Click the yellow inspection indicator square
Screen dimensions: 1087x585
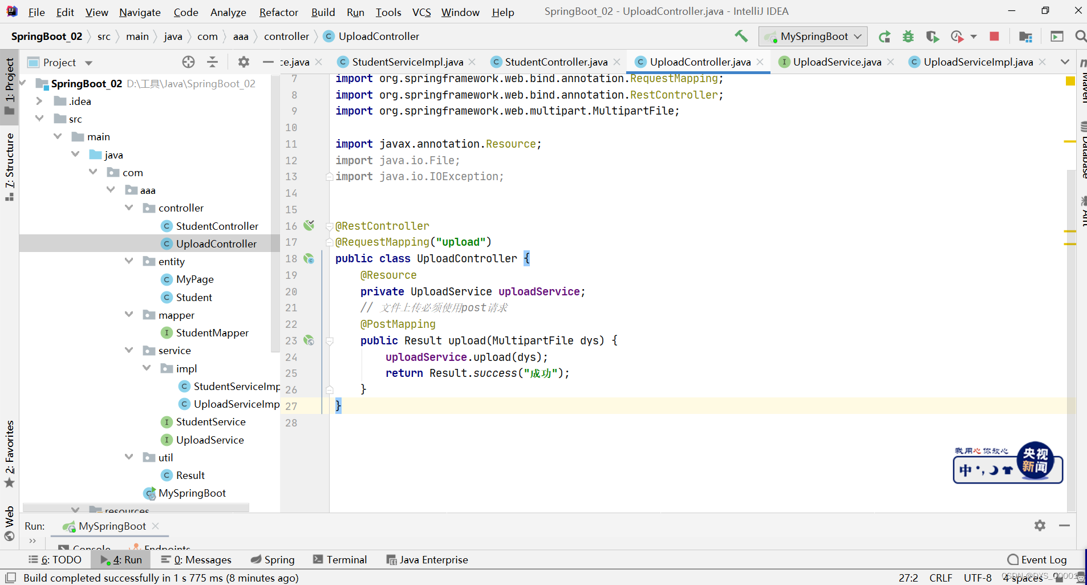pyautogui.click(x=1070, y=81)
